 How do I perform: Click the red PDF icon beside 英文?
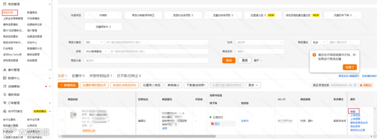point(213,124)
